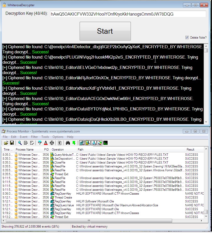Select the ReadFile System.Windows.Forms row
The width and height of the screenshot is (212, 233).
(x=103, y=170)
